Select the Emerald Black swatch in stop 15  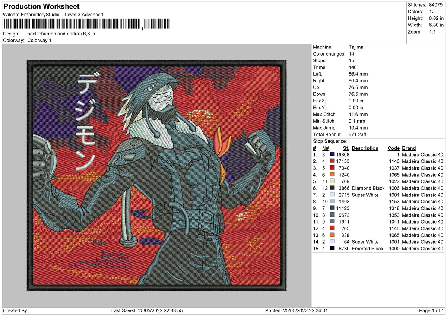332,249
